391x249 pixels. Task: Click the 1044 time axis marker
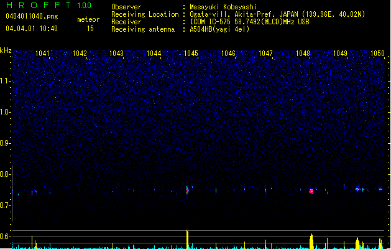154,54
